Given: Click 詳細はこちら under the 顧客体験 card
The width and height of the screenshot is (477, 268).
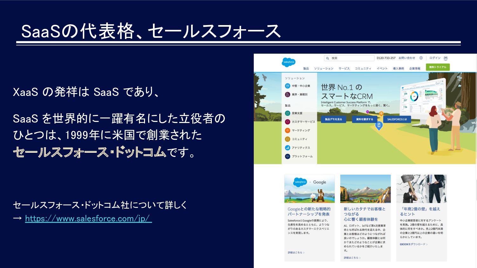Looking at the screenshot, I should coord(352,258).
